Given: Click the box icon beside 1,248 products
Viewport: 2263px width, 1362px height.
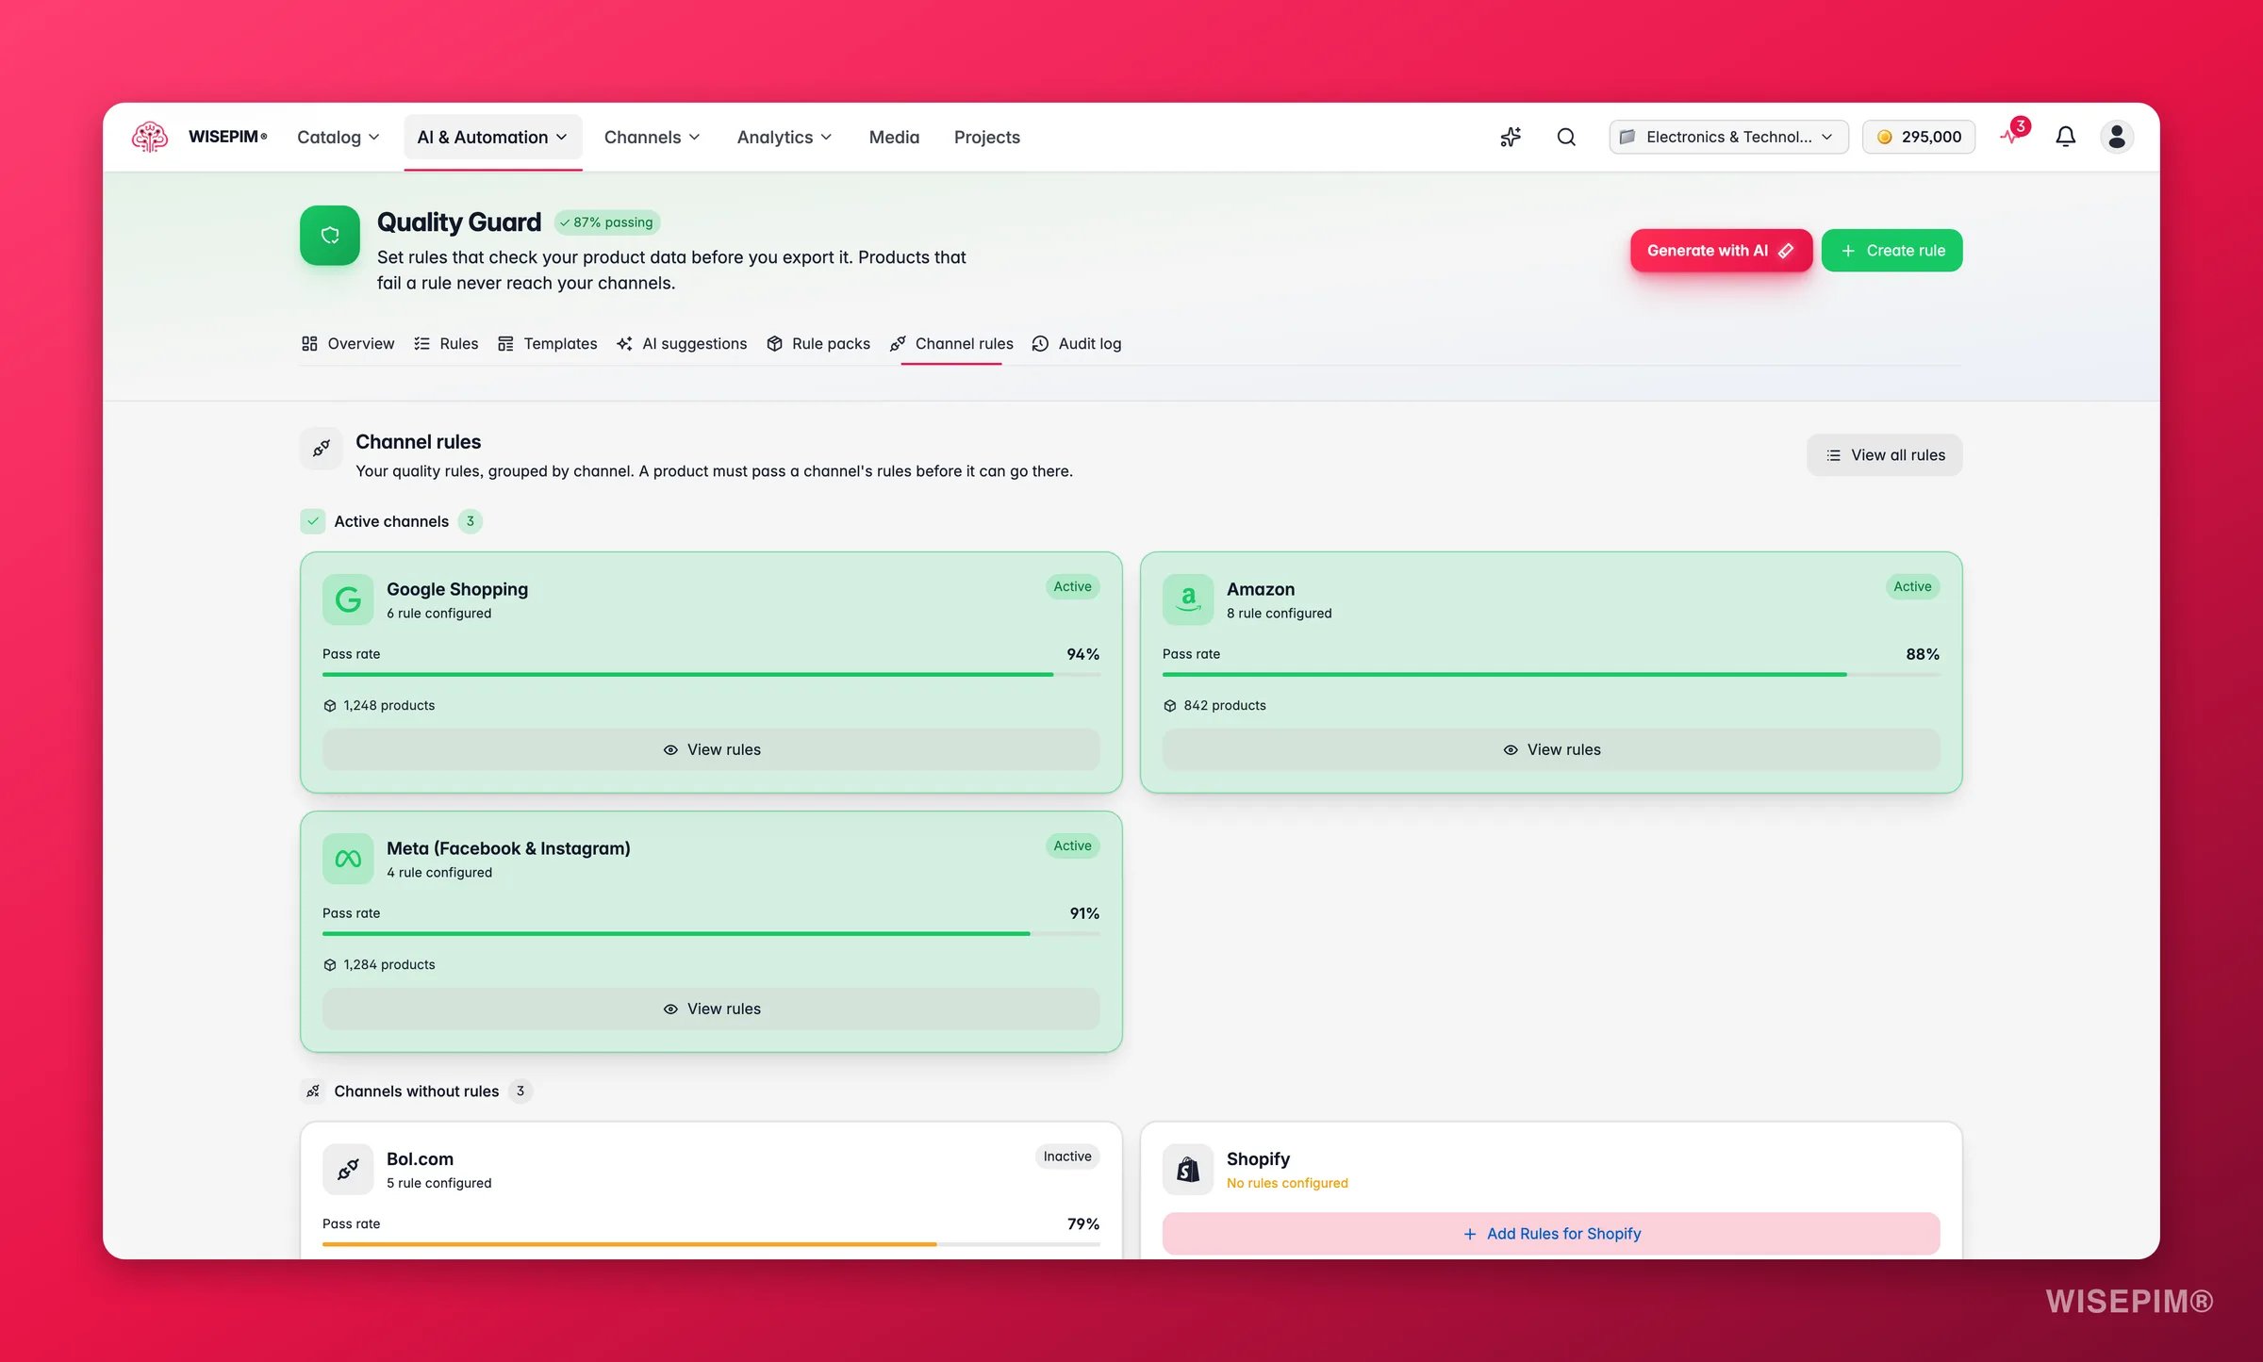Looking at the screenshot, I should [330, 706].
